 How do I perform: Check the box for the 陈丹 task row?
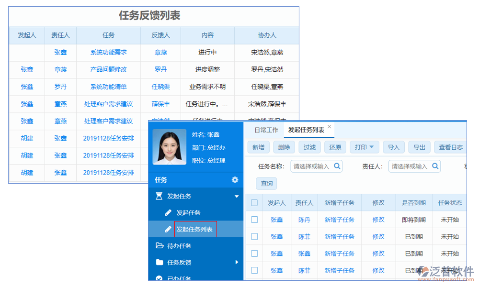tap(254, 220)
